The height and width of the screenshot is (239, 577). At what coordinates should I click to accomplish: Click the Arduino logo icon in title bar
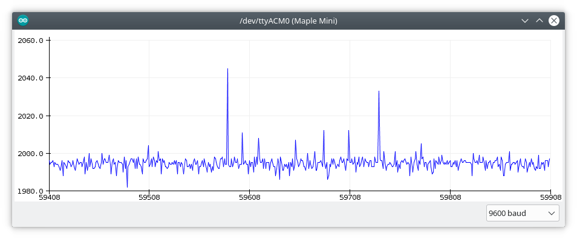coord(23,21)
